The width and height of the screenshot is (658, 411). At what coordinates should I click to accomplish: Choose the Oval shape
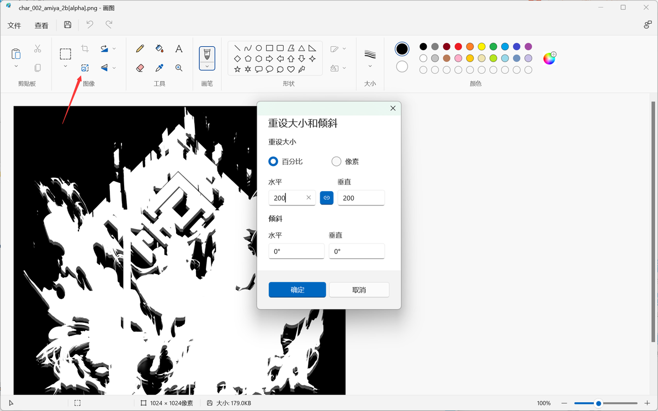point(259,48)
